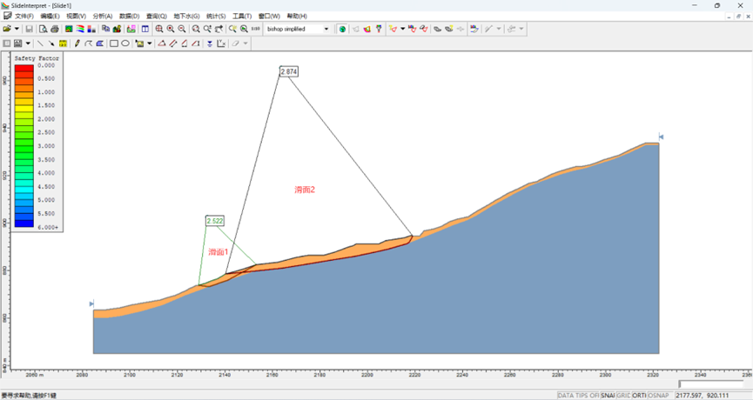The image size is (753, 400).
Task: Click the Save diskette icon
Action: 29,29
